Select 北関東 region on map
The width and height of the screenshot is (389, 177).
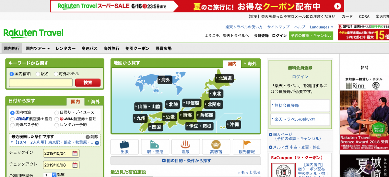pos(213,104)
